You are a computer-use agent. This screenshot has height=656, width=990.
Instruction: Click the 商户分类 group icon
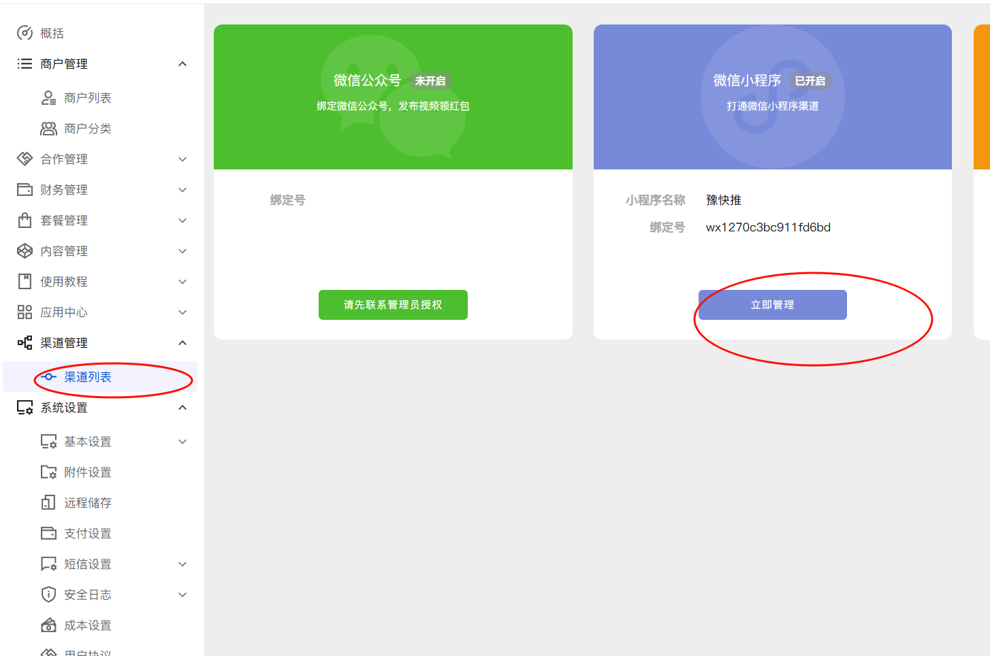coord(48,128)
